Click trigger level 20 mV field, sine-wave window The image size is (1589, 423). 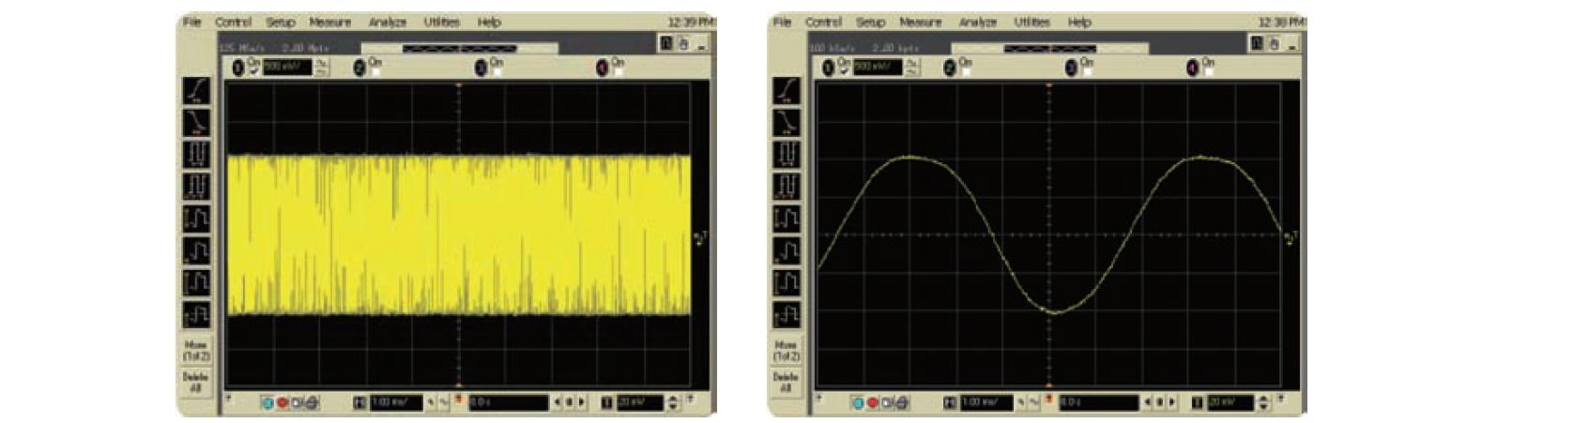click(1230, 402)
